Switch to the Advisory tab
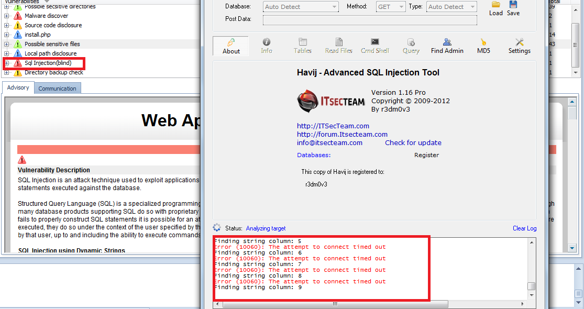 tap(18, 87)
